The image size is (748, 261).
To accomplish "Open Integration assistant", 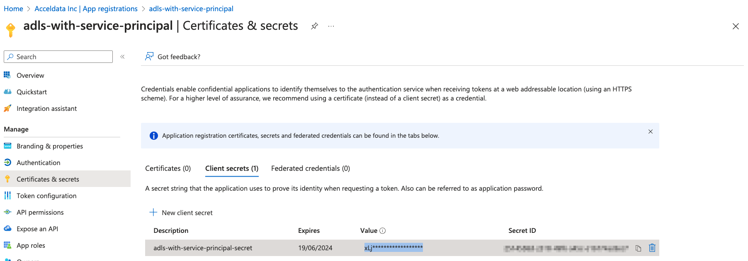I will pos(46,108).
